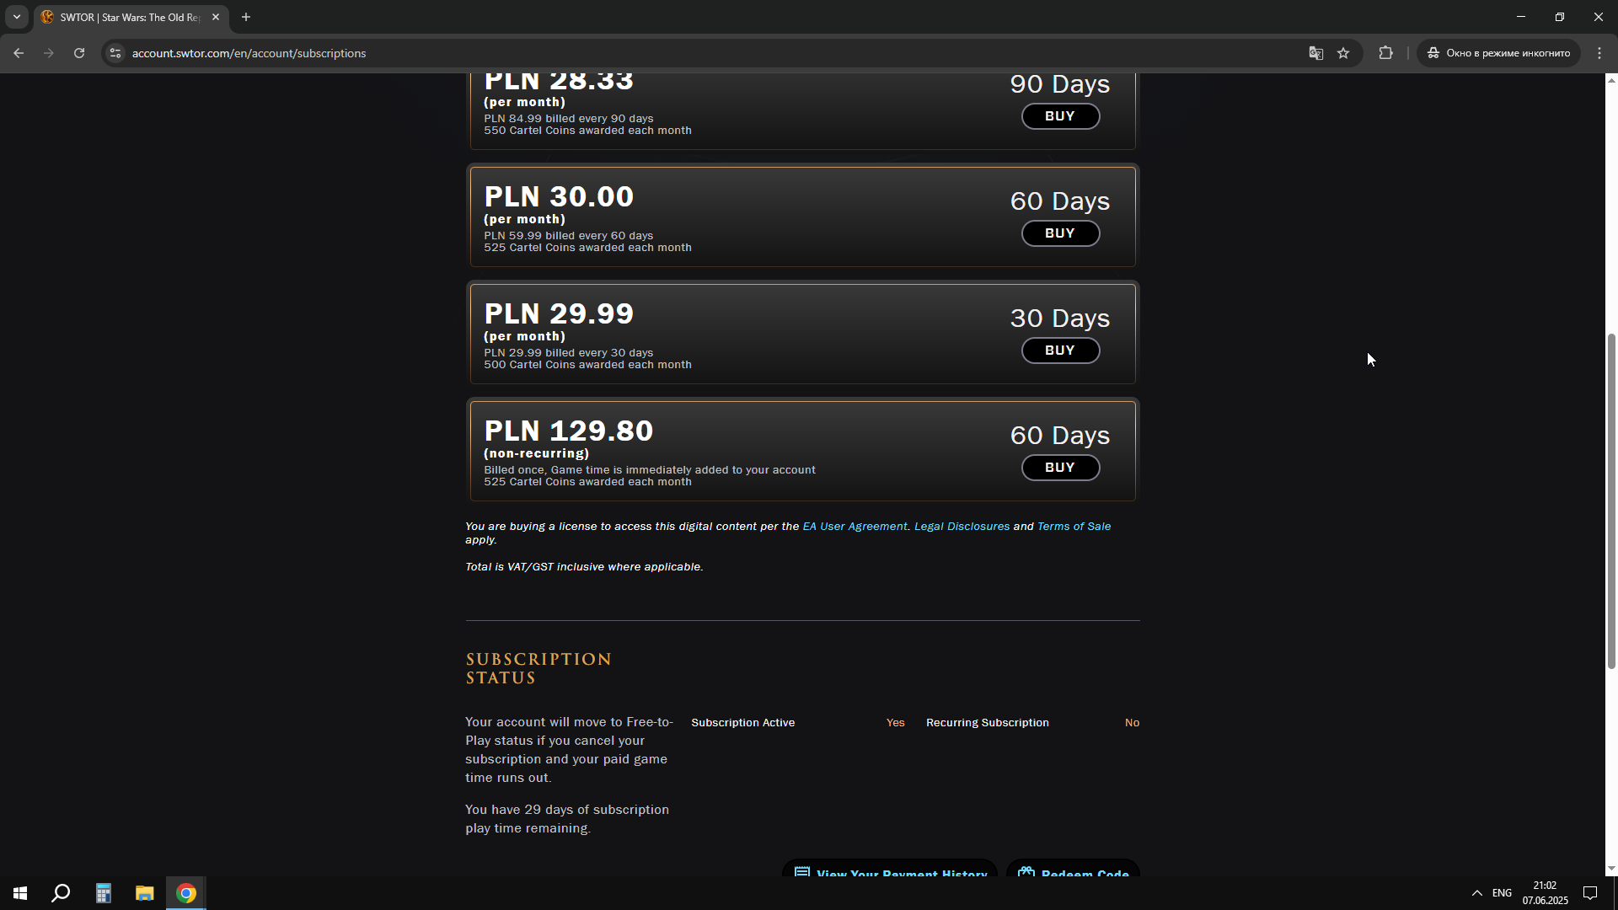Open the Calculator taskbar icon

[103, 893]
